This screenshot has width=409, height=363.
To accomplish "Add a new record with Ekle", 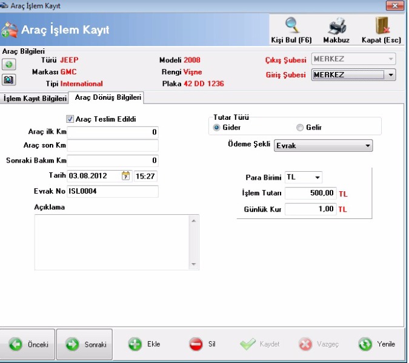I will 144,344.
